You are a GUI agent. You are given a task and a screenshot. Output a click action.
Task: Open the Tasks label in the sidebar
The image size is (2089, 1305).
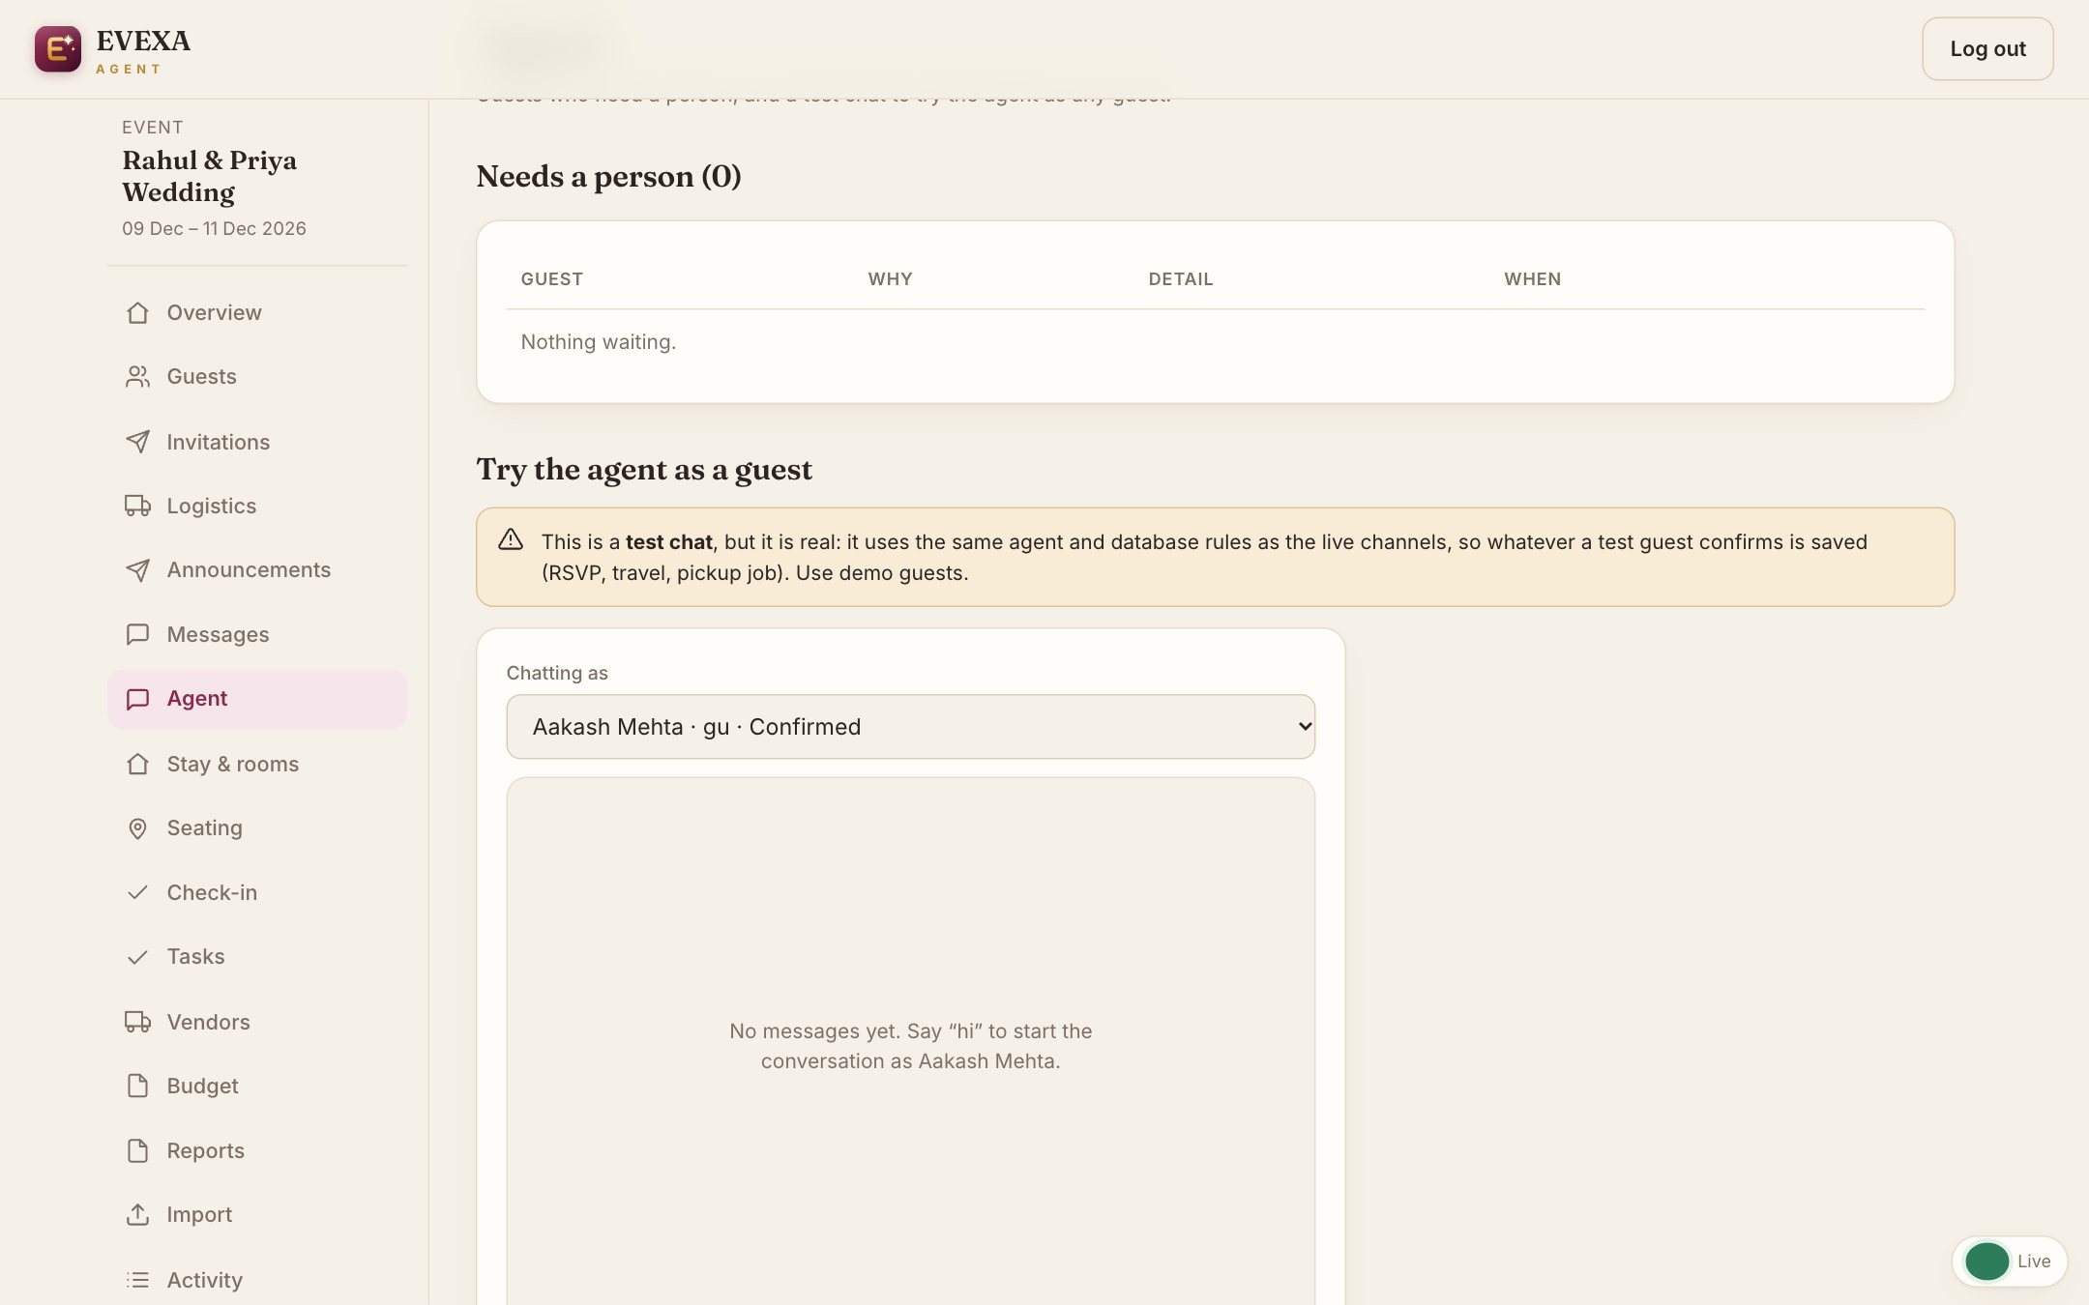195,957
